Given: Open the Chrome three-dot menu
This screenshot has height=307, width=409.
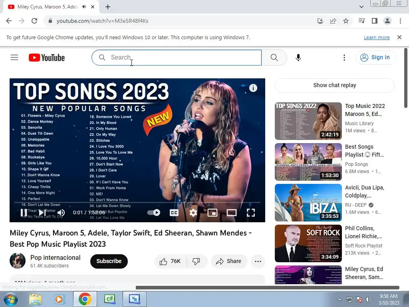Looking at the screenshot, I should (400, 21).
